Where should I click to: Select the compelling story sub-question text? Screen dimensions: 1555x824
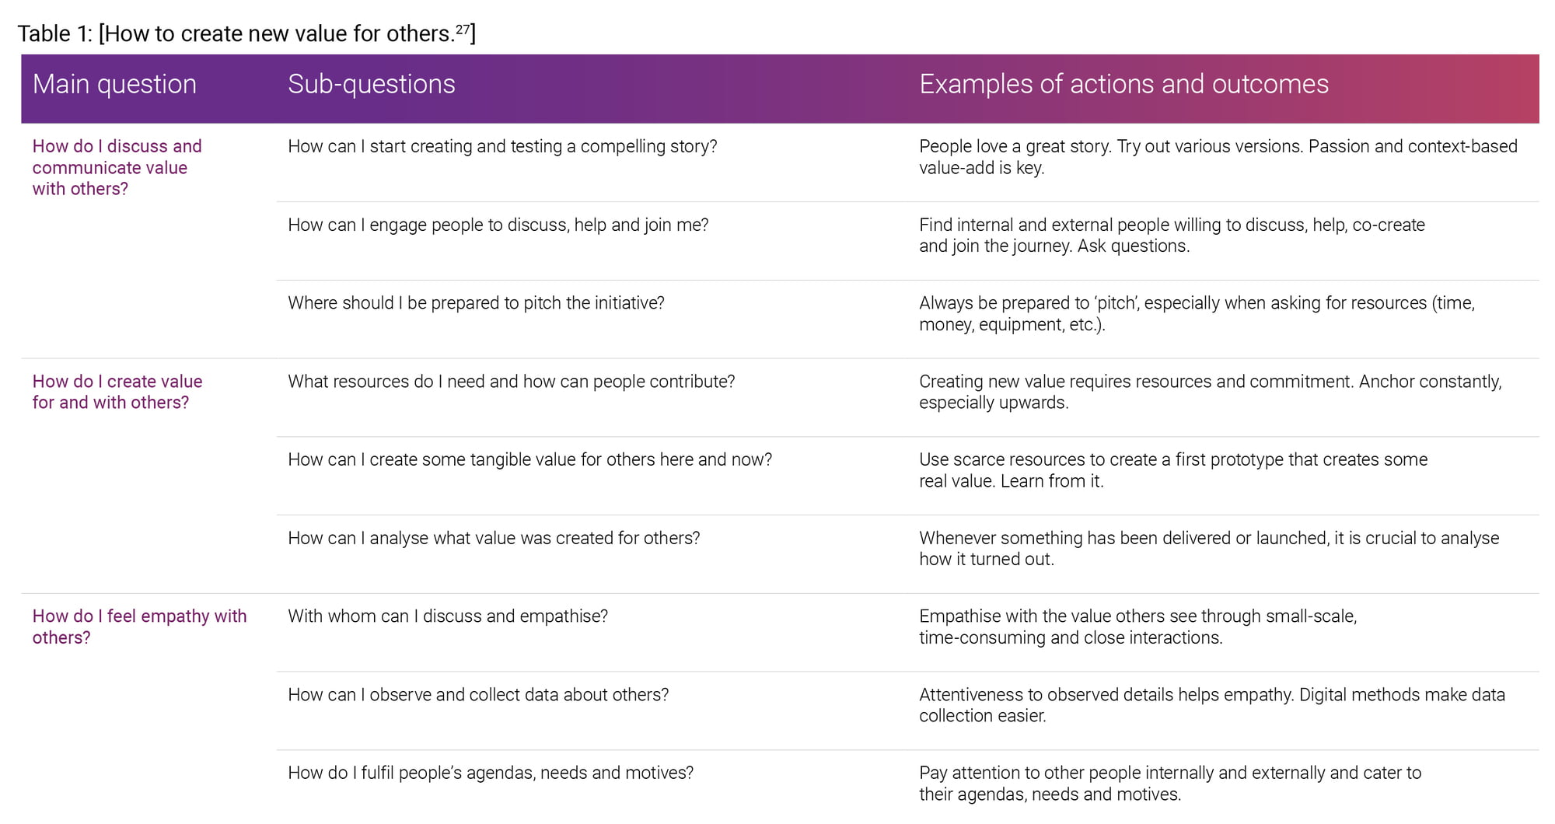[502, 146]
